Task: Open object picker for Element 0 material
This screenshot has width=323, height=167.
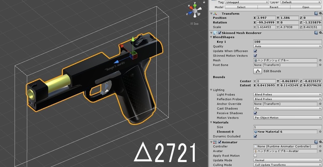Action: click(x=320, y=132)
